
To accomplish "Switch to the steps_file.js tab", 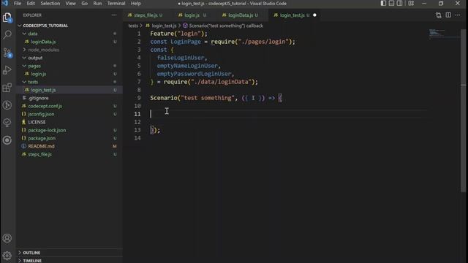I will coord(146,15).
